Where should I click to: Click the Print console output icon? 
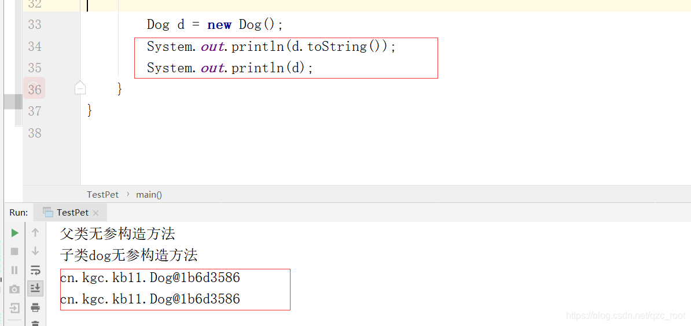[x=35, y=307]
